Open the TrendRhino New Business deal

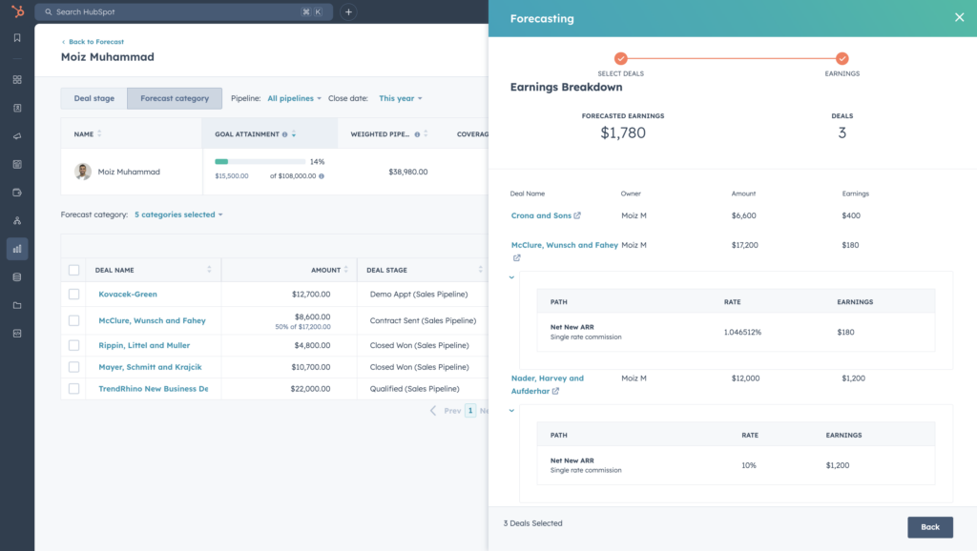[x=154, y=389]
